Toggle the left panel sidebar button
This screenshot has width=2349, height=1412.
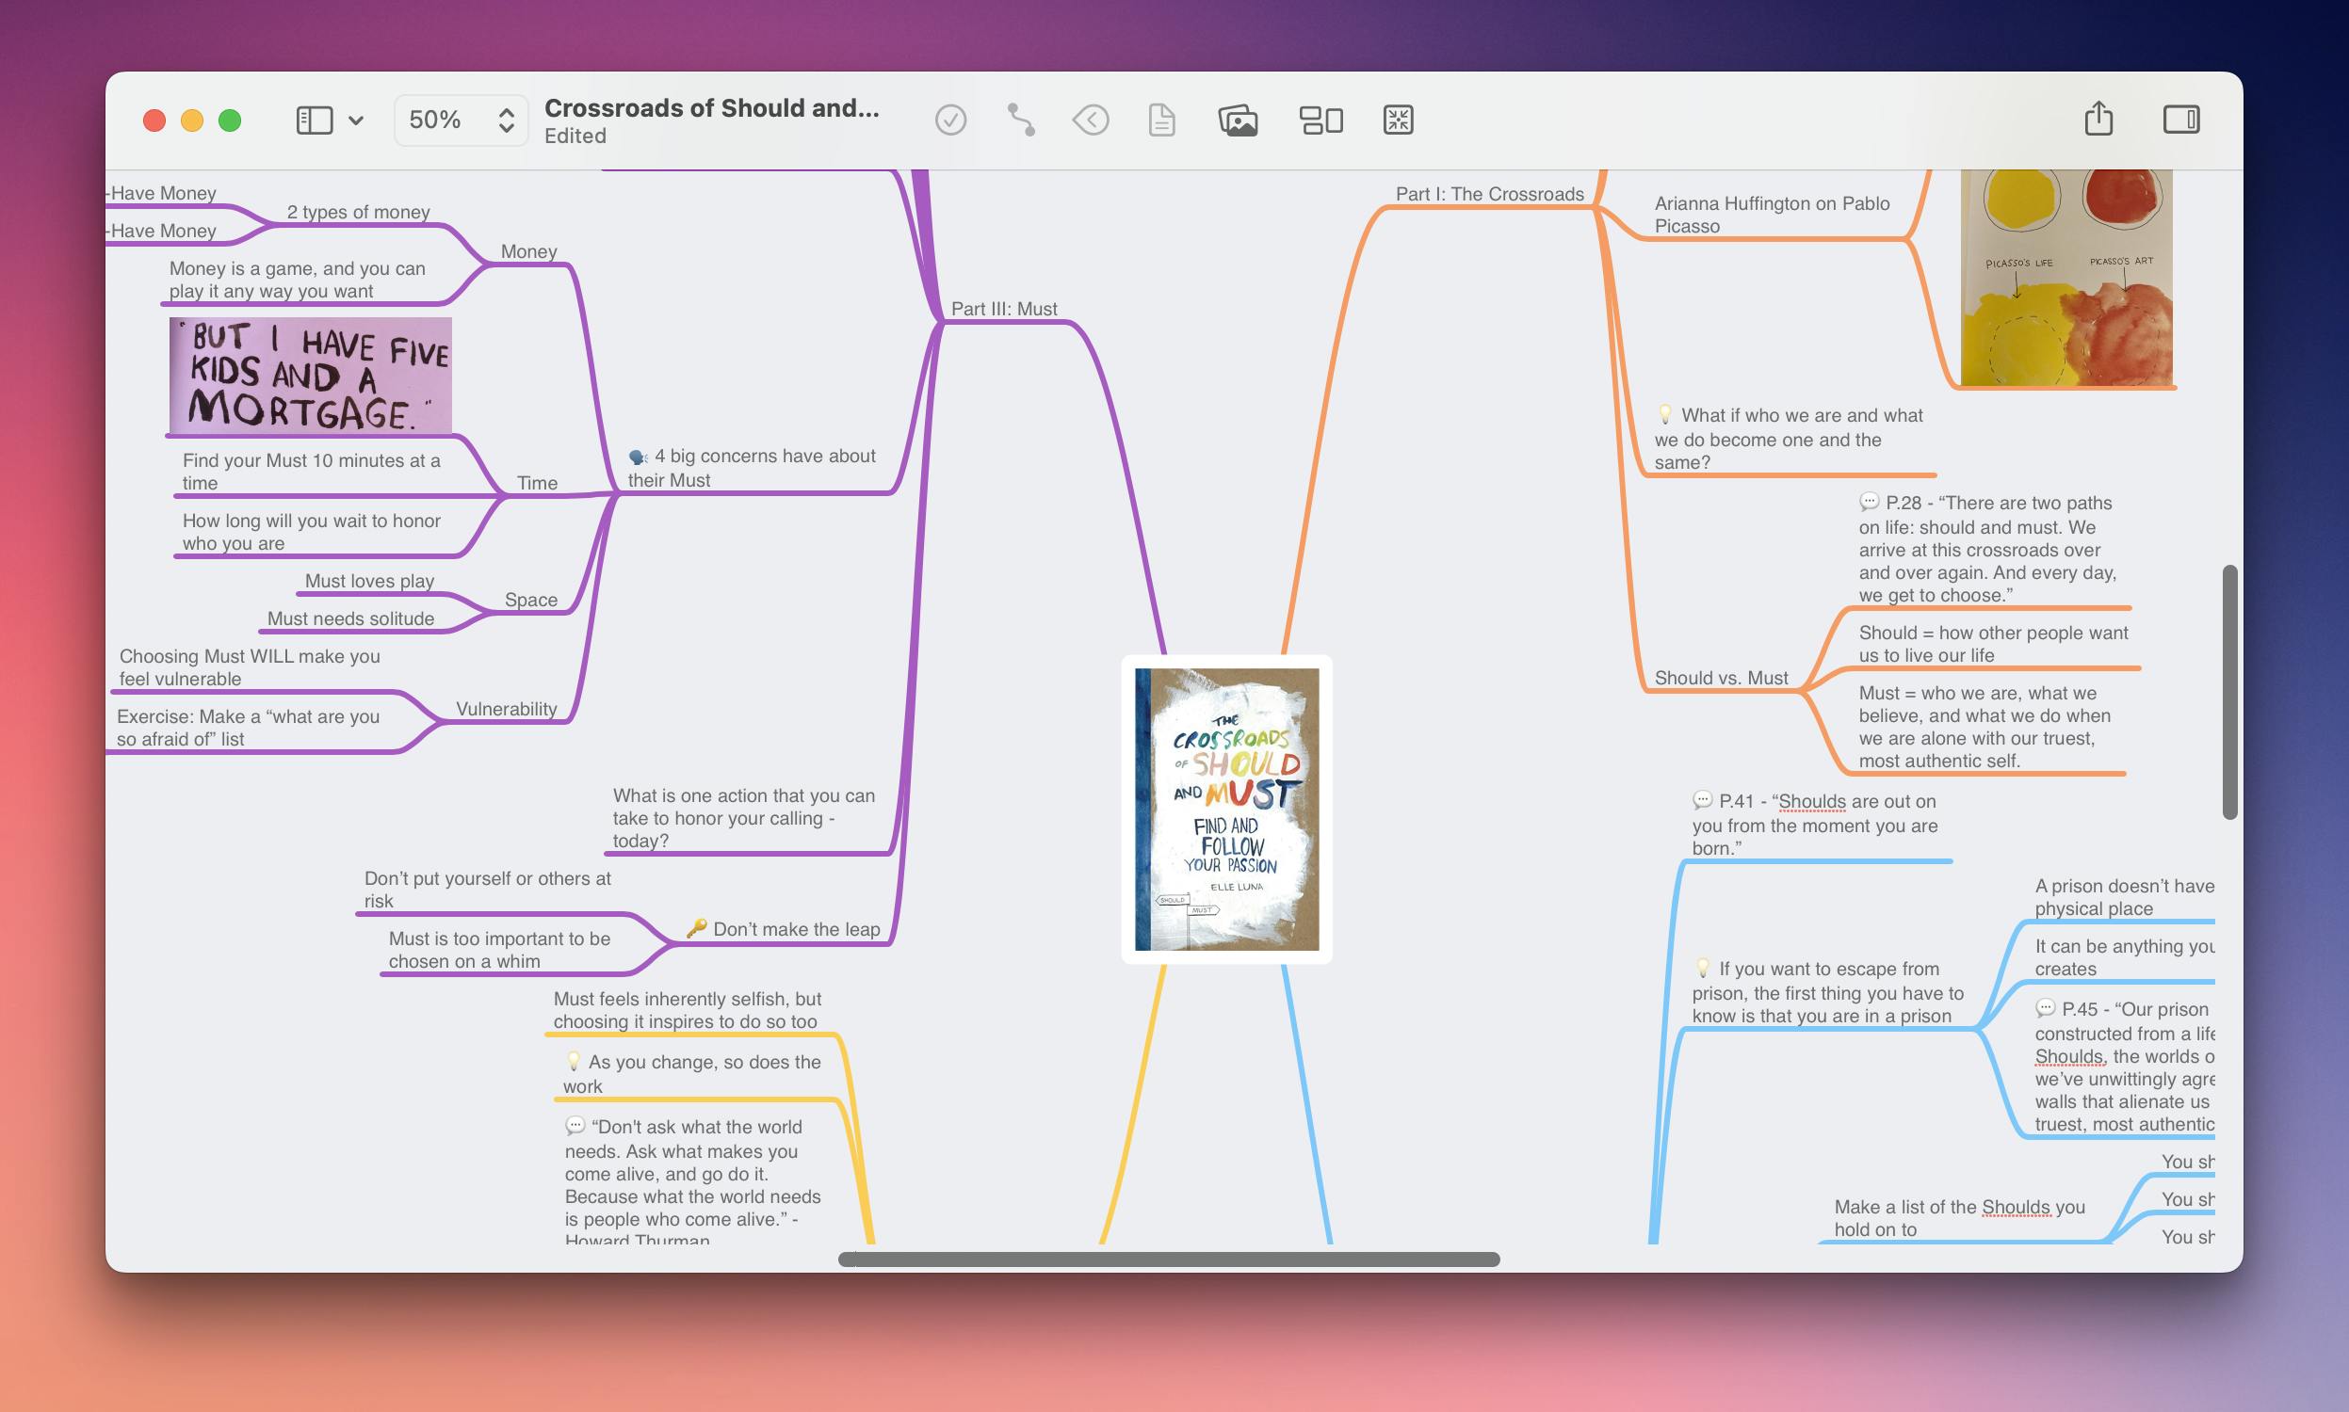pos(311,118)
